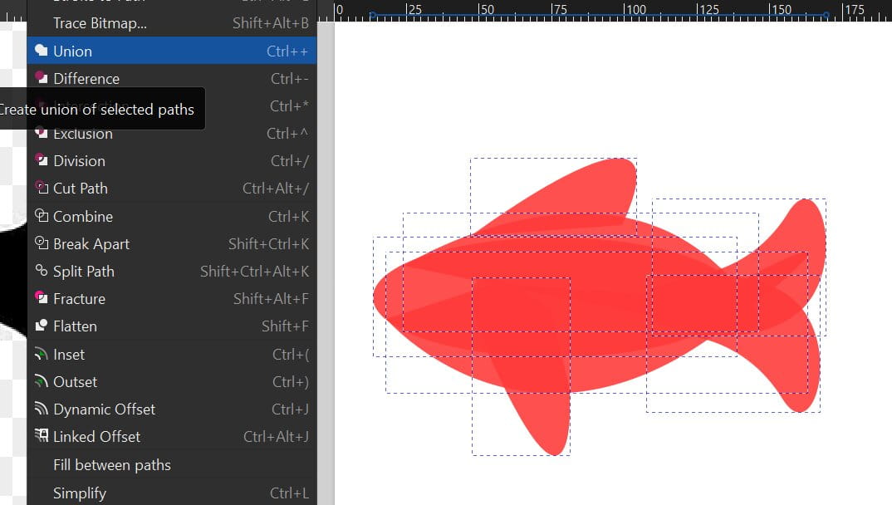The image size is (892, 505).
Task: Click the 100 mark on the horizontal ruler
Action: 635,10
